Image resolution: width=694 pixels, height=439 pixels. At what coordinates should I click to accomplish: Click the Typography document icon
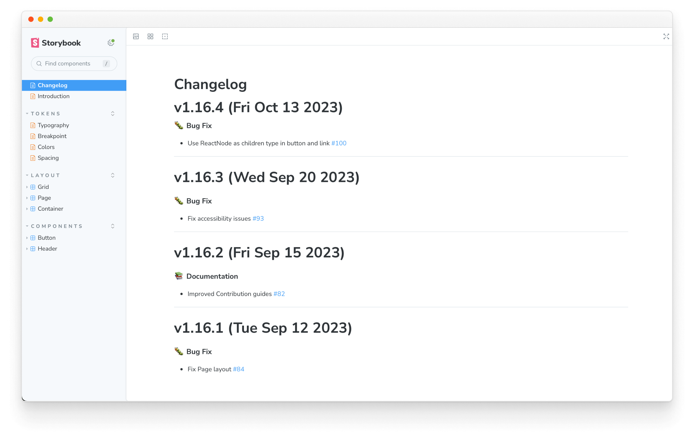tap(33, 125)
